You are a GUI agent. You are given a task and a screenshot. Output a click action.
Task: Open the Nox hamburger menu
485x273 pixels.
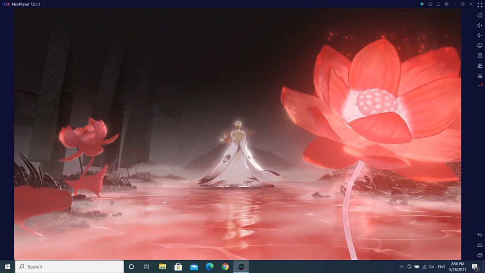click(x=438, y=4)
